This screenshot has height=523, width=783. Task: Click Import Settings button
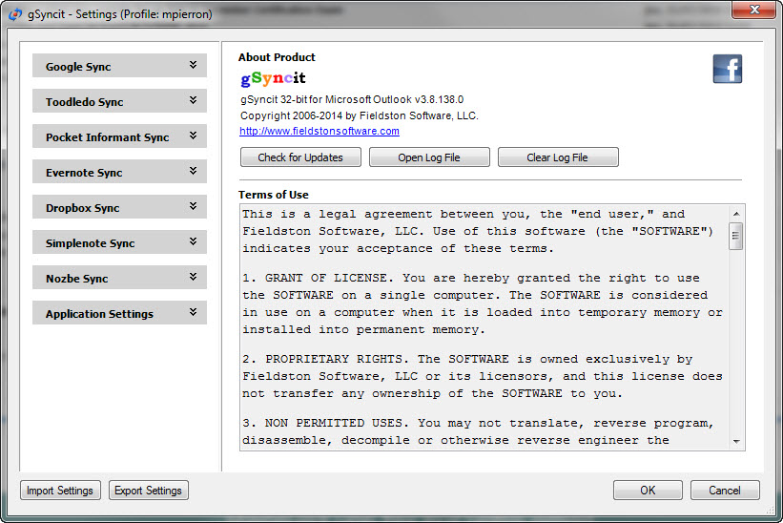click(x=60, y=491)
